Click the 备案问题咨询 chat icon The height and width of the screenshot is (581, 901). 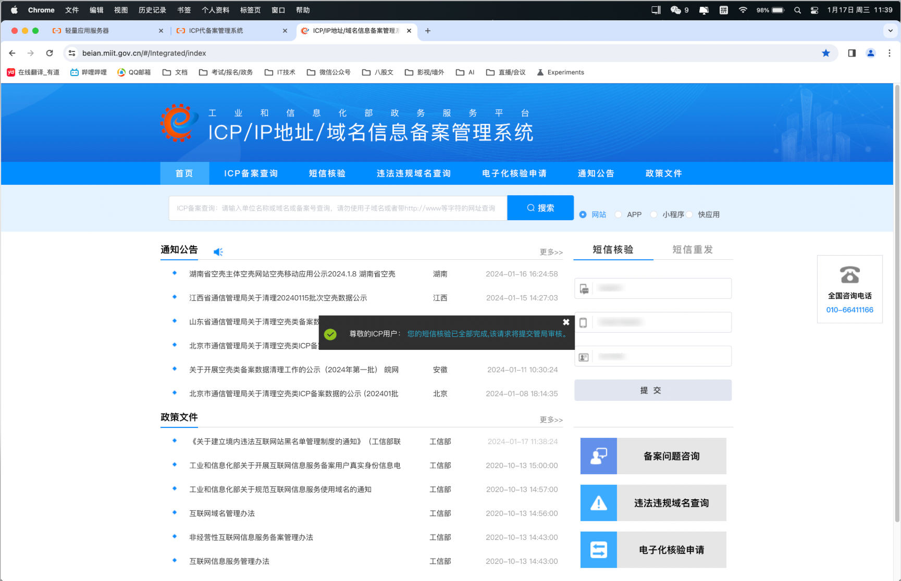coord(598,456)
